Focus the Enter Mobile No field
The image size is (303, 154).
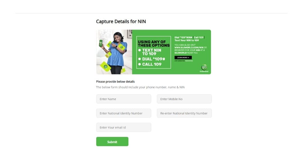[x=184, y=99]
